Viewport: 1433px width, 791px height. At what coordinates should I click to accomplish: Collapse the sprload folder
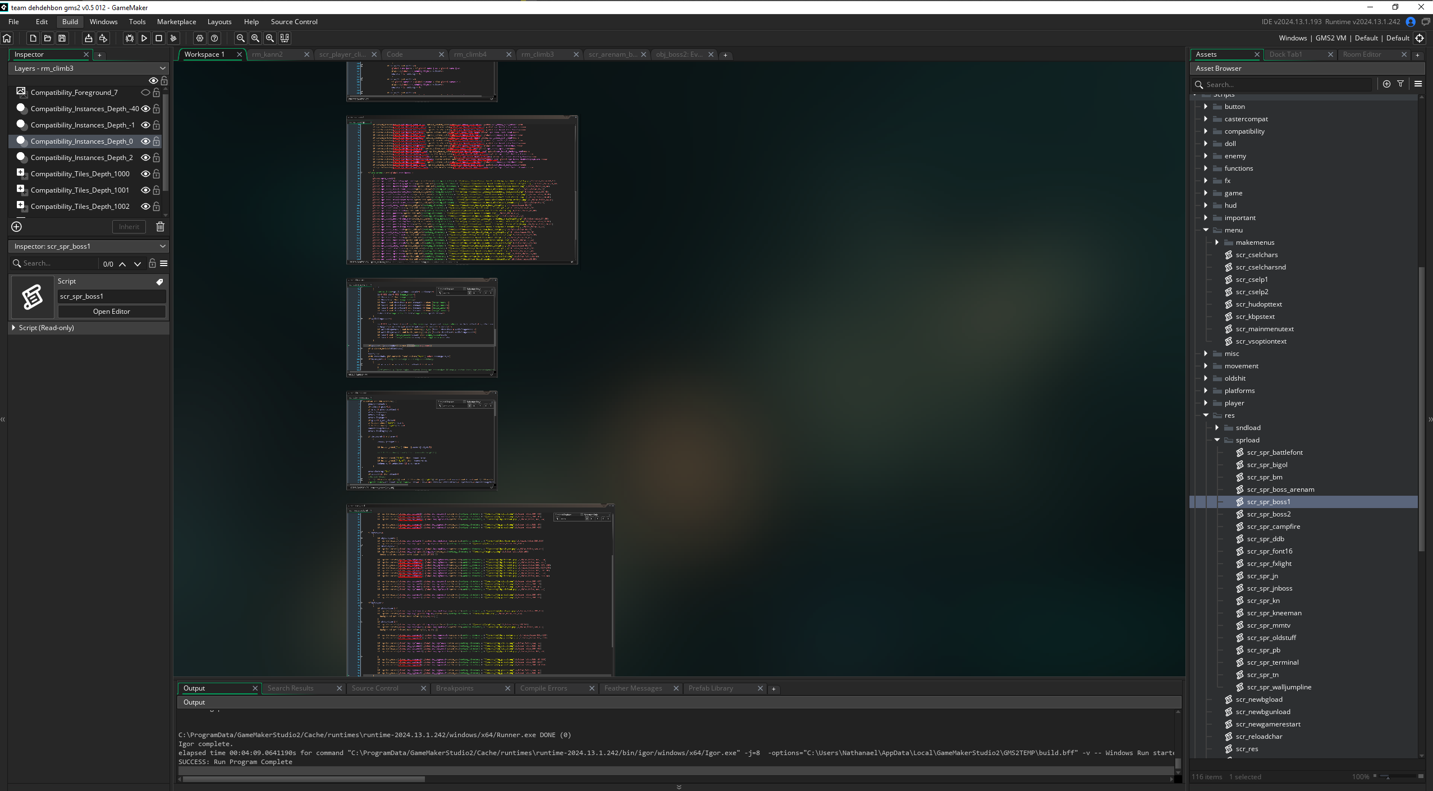click(1217, 440)
